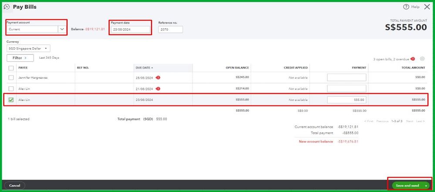Click payment field for Jennifer Hargreaves
The image size is (435, 192).
click(x=347, y=77)
